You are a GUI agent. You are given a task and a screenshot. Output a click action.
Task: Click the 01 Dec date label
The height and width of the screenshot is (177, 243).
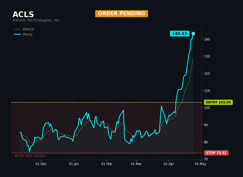pos(41,164)
